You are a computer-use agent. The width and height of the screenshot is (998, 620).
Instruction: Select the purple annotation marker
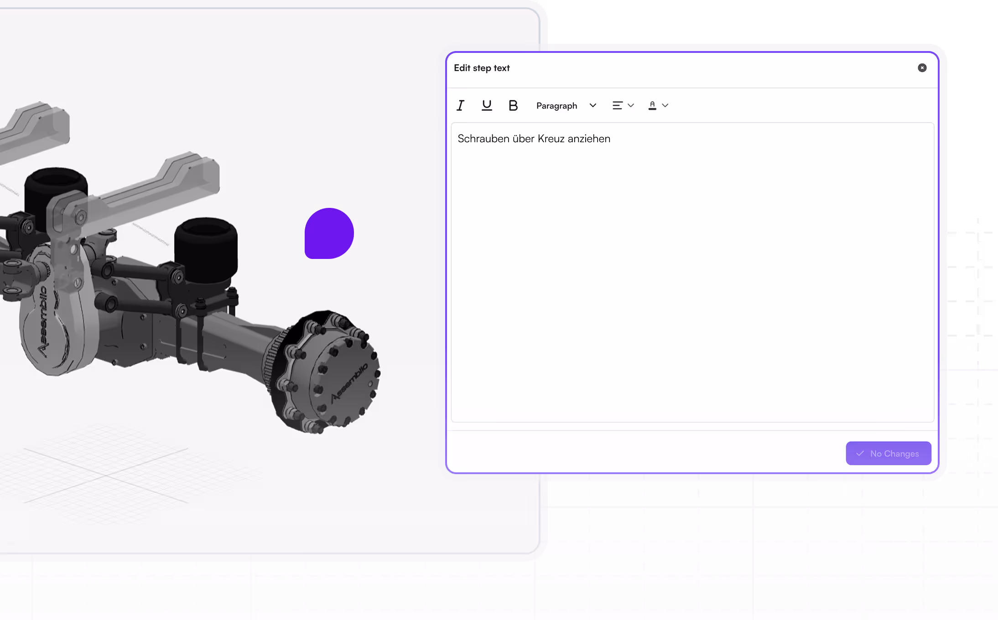point(329,233)
